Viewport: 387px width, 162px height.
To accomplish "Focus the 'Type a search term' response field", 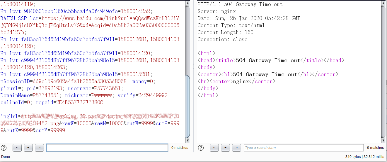I will pyautogui.click(x=304, y=148).
